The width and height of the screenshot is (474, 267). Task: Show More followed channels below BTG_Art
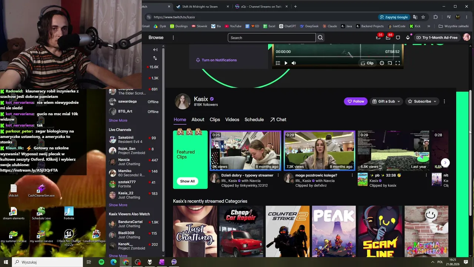coord(118,121)
